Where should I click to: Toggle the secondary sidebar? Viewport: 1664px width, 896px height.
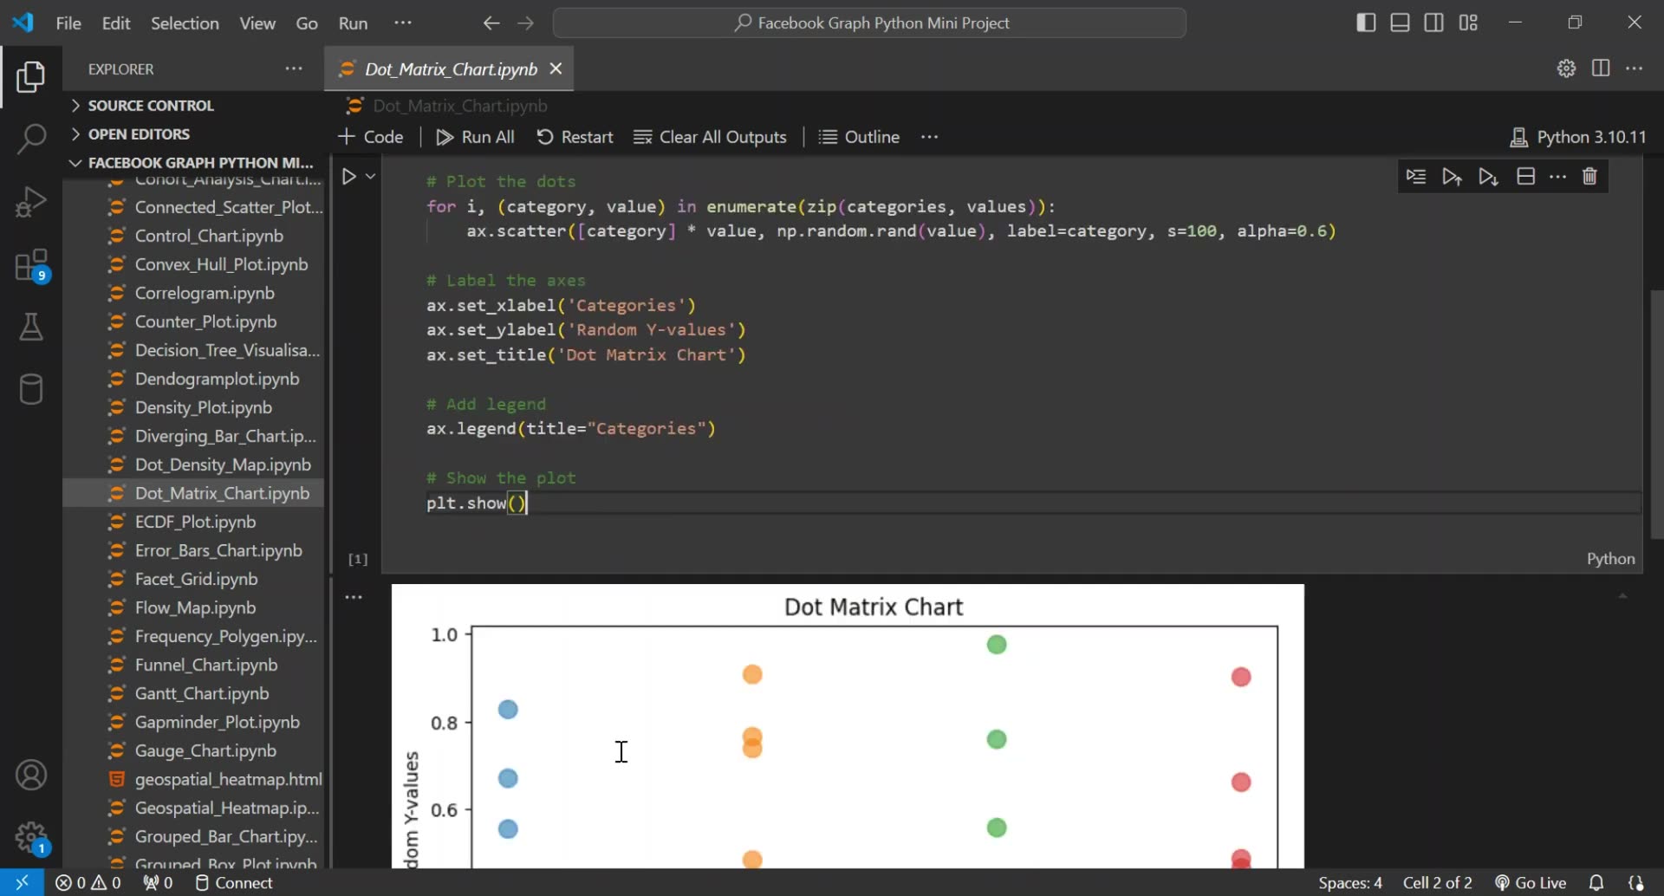click(x=1434, y=23)
